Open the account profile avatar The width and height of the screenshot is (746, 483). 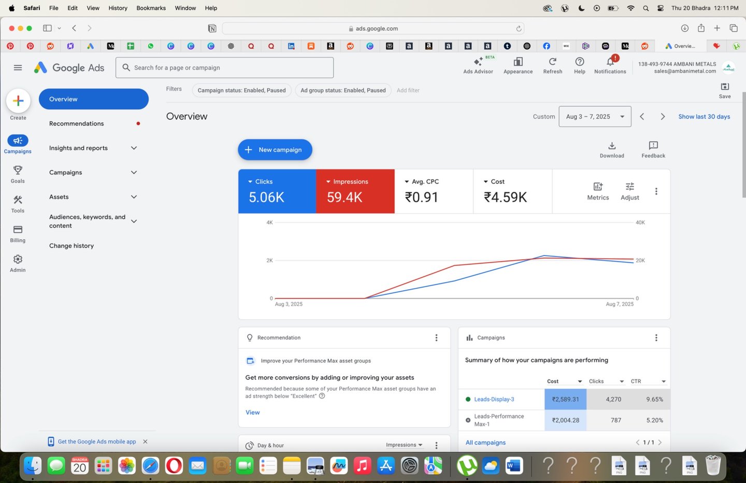(728, 67)
